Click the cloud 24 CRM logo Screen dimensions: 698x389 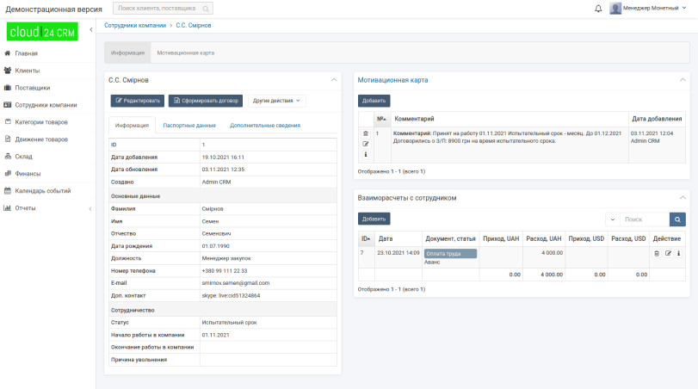(x=41, y=33)
